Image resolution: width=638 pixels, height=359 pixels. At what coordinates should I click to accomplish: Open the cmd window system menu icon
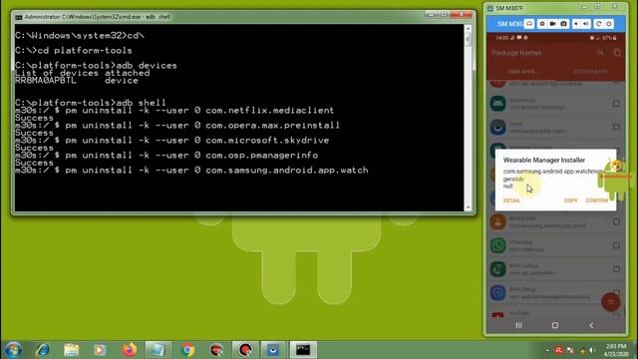click(19, 17)
